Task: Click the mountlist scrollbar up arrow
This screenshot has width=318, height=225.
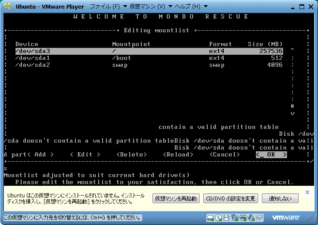Action: coord(293,51)
